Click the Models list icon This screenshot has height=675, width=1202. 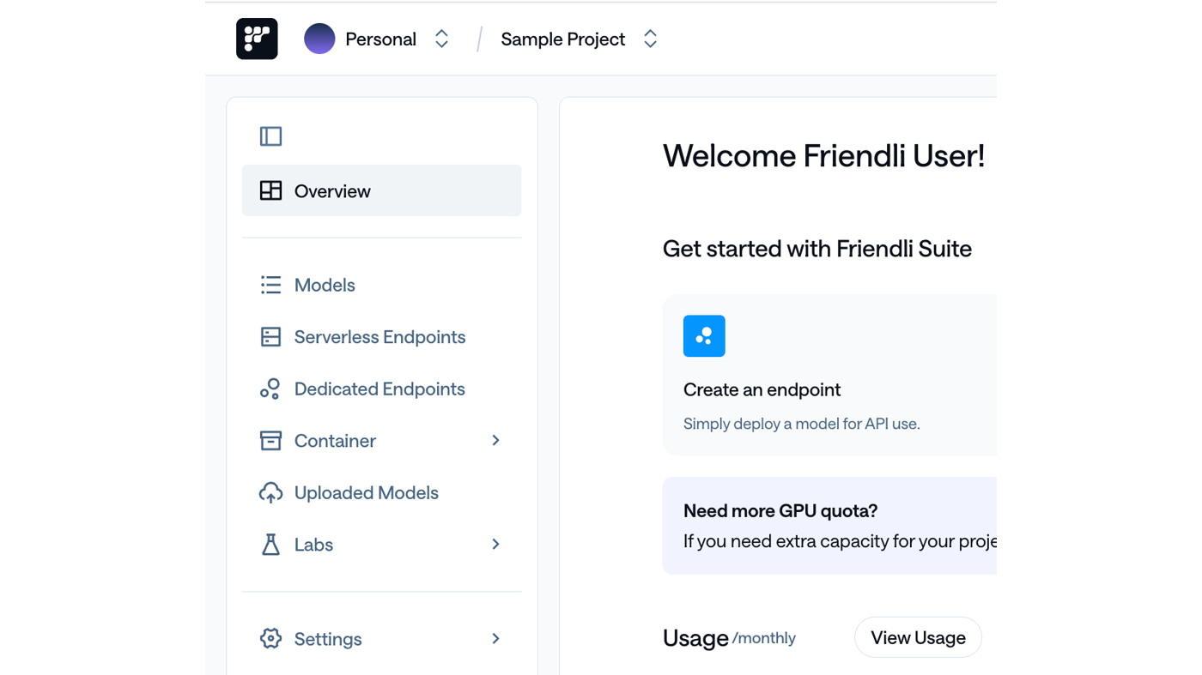[x=270, y=285]
